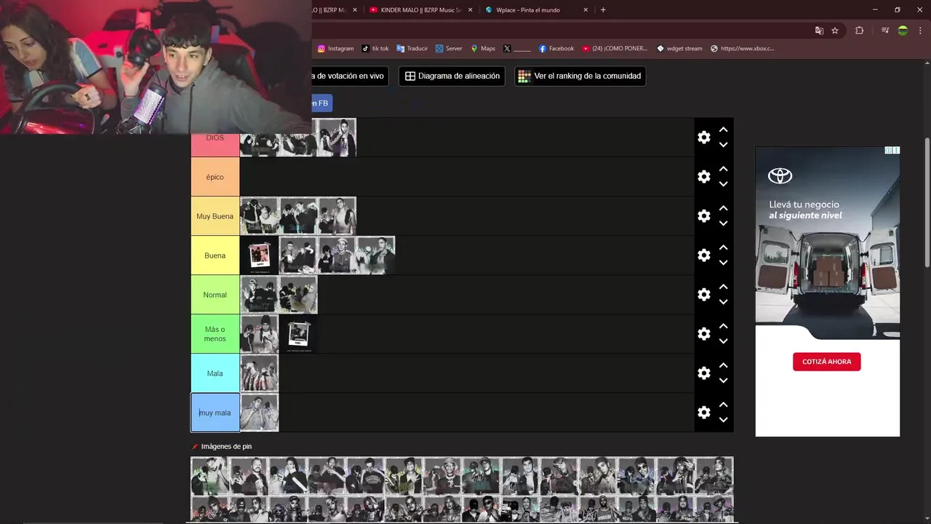The image size is (931, 524).
Task: Move Normal tier down
Action: [x=723, y=302]
